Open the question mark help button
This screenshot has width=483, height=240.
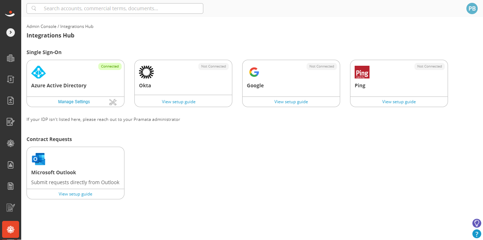click(477, 234)
